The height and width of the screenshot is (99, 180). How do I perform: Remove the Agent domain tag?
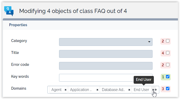coord(66,90)
